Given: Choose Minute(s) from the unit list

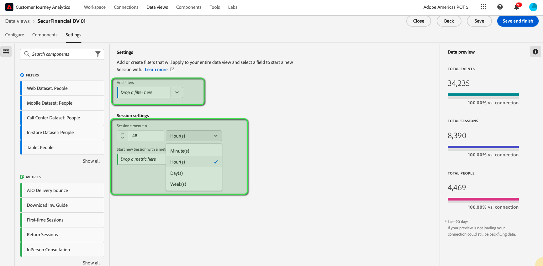Looking at the screenshot, I should pos(194,151).
